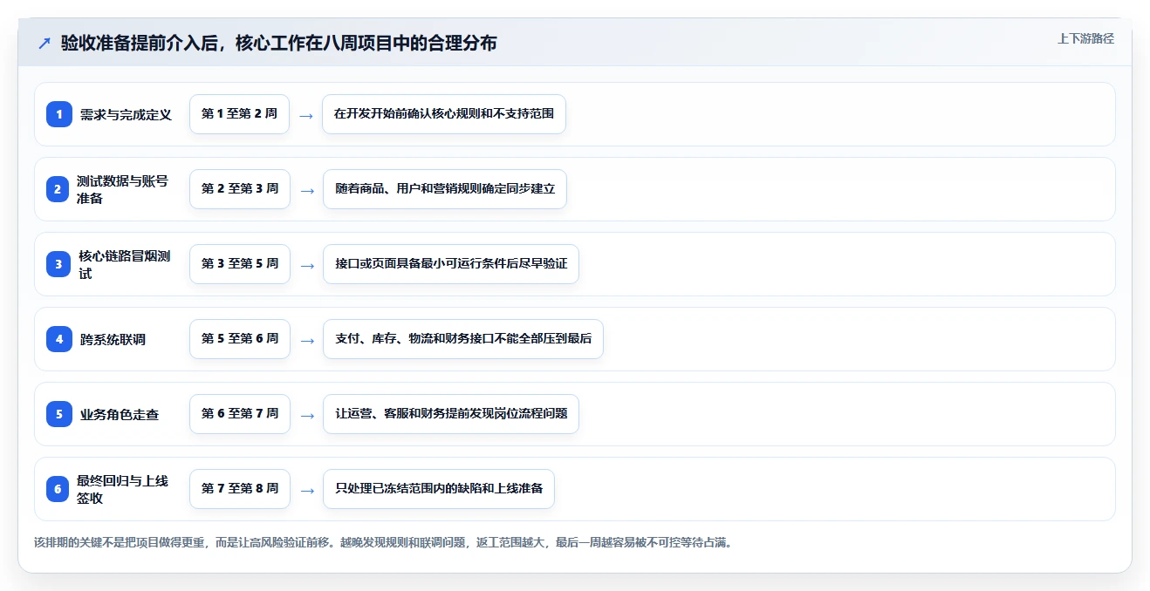The image size is (1150, 591).
Task: Click the box 随着商品、用户和营销规则确定同步建立
Action: (x=445, y=189)
